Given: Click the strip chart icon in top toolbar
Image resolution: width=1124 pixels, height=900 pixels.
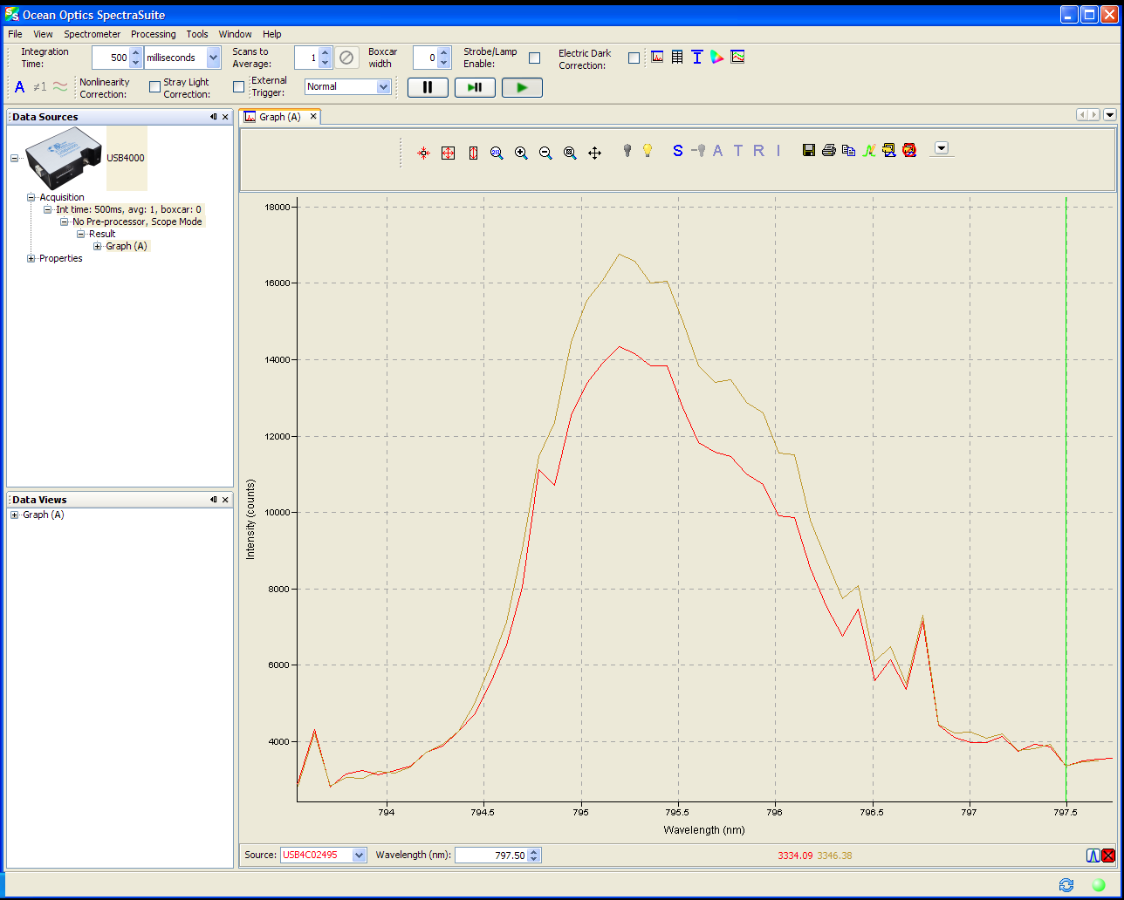Looking at the screenshot, I should pos(737,57).
